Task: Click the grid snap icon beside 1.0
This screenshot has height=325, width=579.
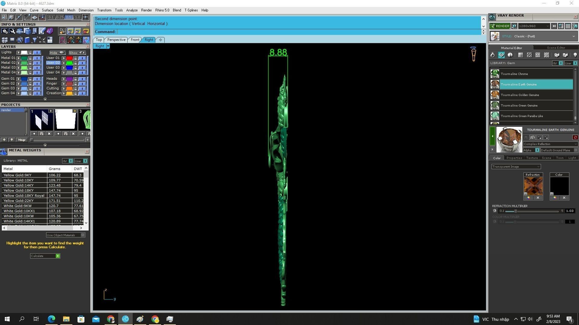Action: click(x=86, y=17)
